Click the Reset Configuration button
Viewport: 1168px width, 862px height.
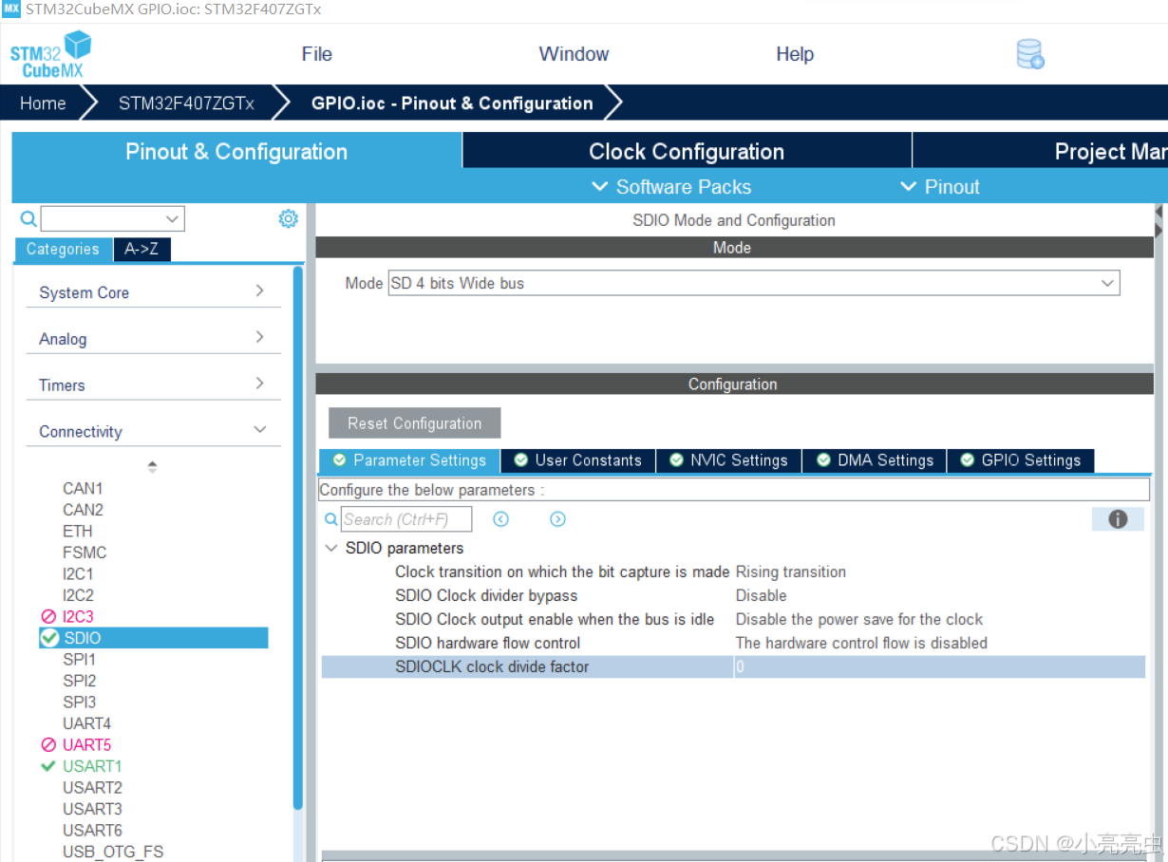coord(414,423)
